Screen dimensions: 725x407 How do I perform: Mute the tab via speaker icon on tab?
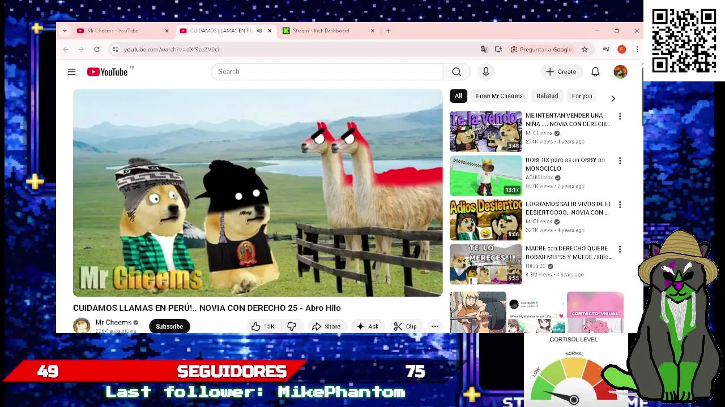[259, 31]
